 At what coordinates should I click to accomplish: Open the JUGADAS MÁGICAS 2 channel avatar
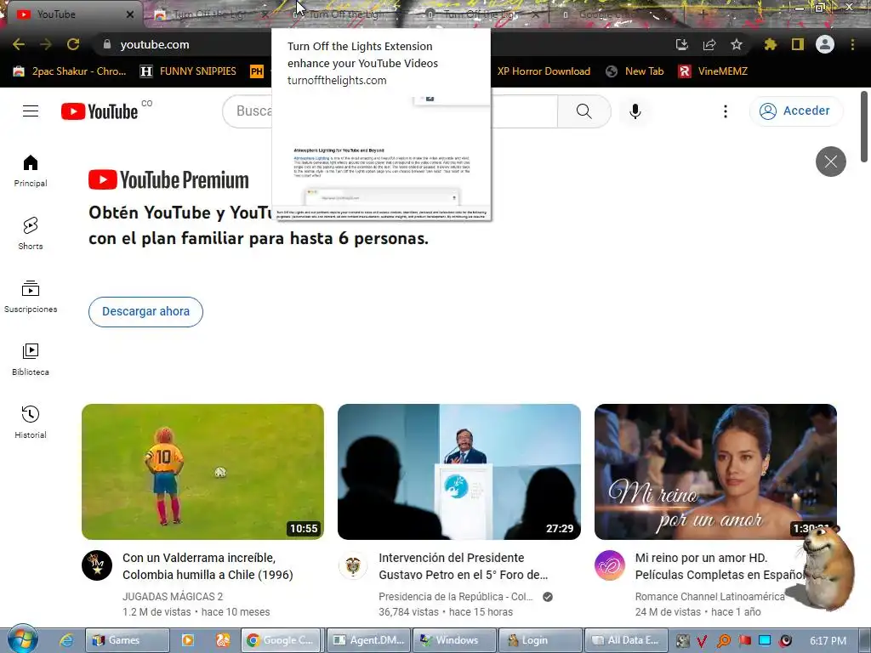pyautogui.click(x=97, y=565)
